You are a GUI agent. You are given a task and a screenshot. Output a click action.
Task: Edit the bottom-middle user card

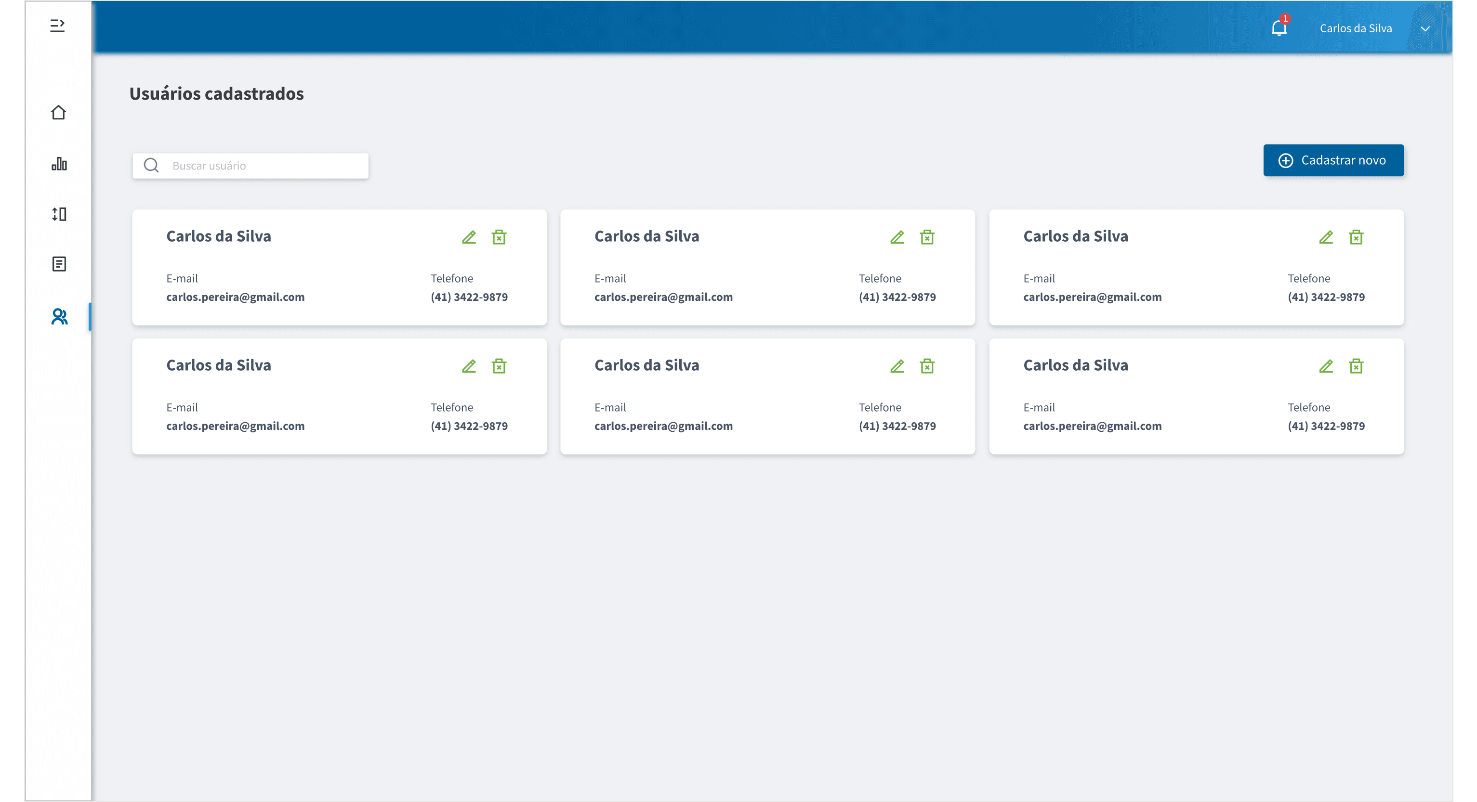tap(897, 366)
